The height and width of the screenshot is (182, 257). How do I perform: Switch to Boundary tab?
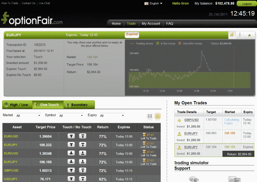point(79,105)
